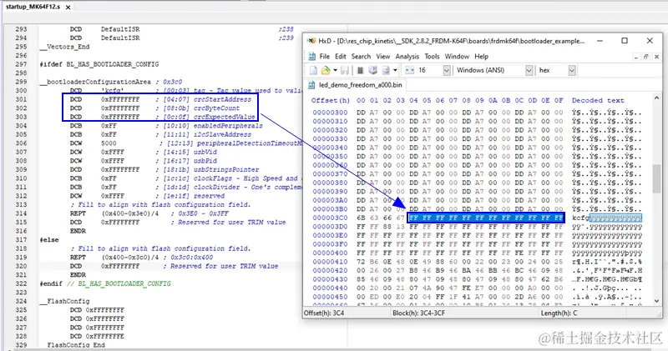The width and height of the screenshot is (668, 351).
Task: Minimize the inner HxD document window
Action: coord(635,57)
